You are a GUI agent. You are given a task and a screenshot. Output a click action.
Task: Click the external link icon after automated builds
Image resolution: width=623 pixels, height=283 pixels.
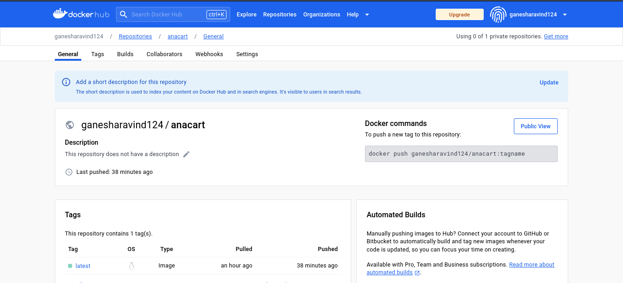[x=417, y=273]
